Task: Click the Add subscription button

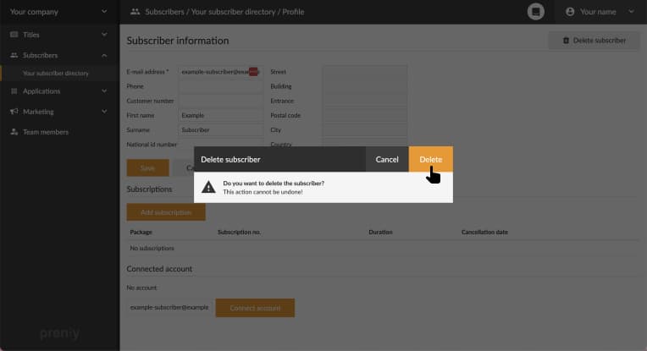Action: click(x=166, y=212)
